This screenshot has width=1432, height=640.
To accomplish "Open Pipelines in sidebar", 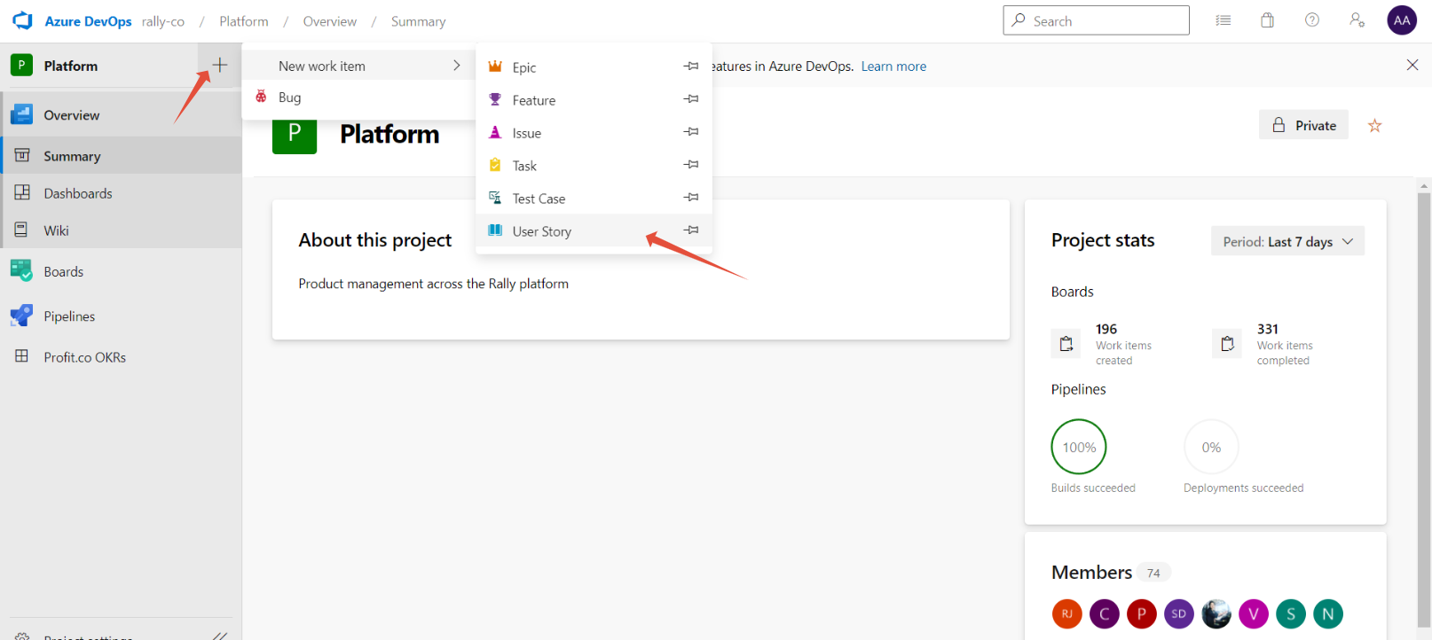I will [x=121, y=316].
